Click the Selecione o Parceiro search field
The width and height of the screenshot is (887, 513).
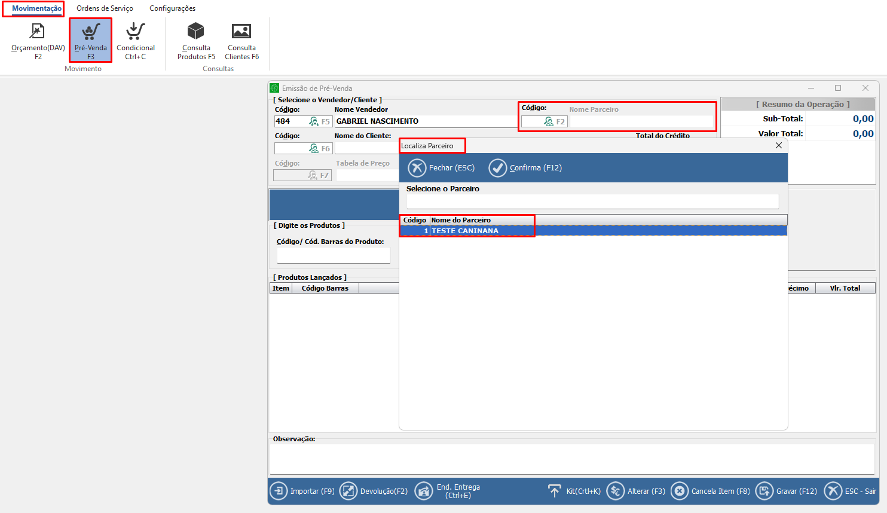592,201
